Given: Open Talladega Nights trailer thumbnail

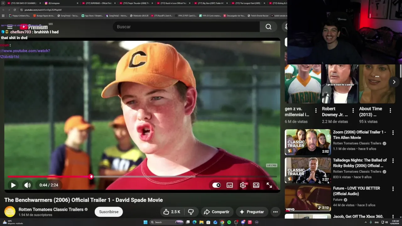Looking at the screenshot, I should pyautogui.click(x=308, y=170).
